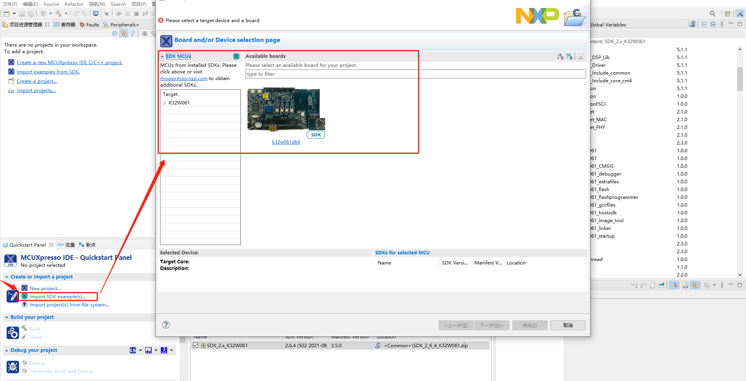746x381 pixels.
Task: Toggle Link with Editor in project explorer
Action: click(x=124, y=34)
